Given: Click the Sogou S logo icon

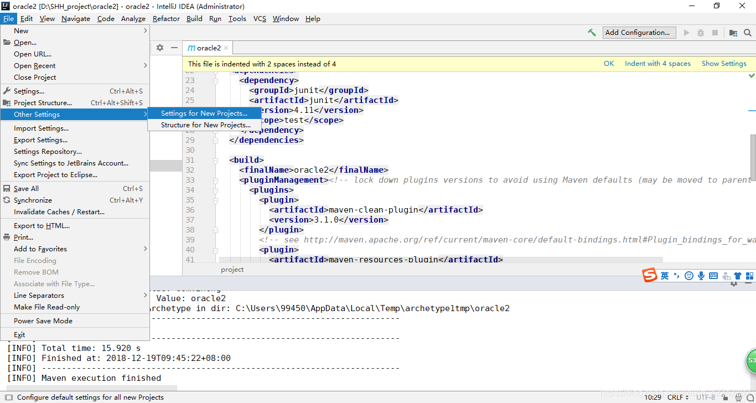Looking at the screenshot, I should pos(650,275).
